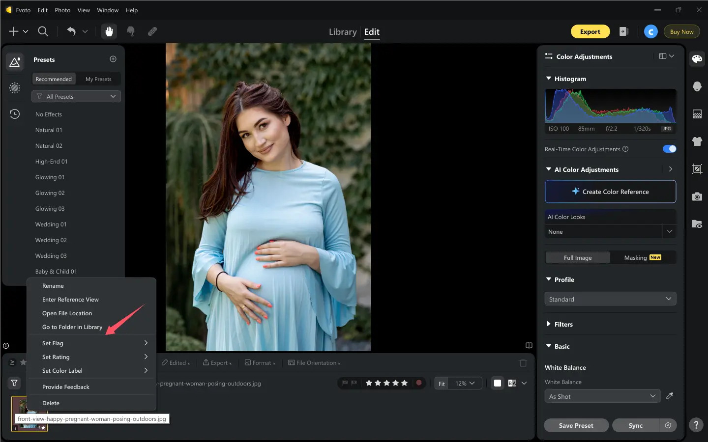Toggle Real-Time Color Adjustments switch
This screenshot has height=442, width=708.
coord(669,149)
